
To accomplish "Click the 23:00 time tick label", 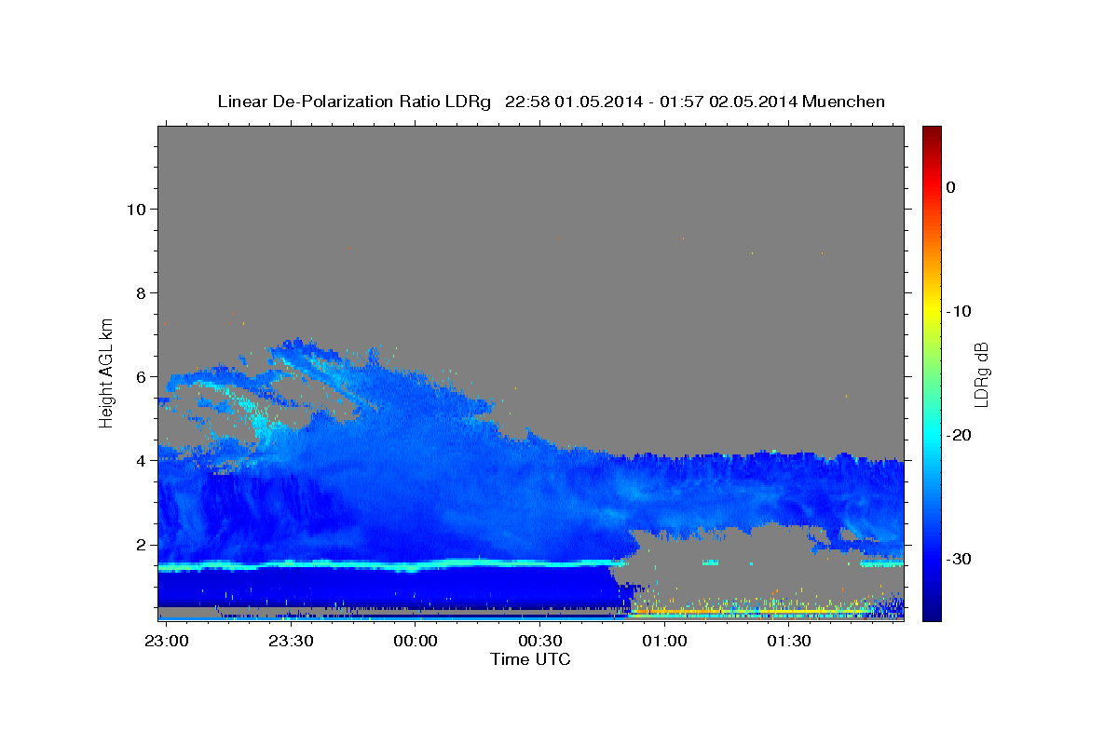I will [166, 641].
